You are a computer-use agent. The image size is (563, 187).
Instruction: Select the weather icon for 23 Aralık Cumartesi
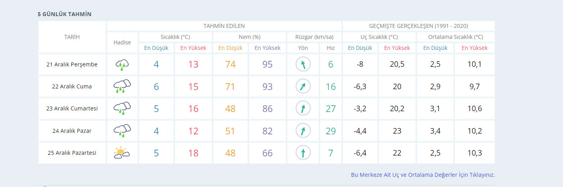pos(122,108)
